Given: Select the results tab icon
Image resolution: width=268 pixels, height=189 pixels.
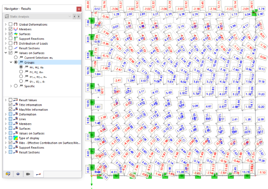Looking at the screenshot, I should tap(38, 174).
